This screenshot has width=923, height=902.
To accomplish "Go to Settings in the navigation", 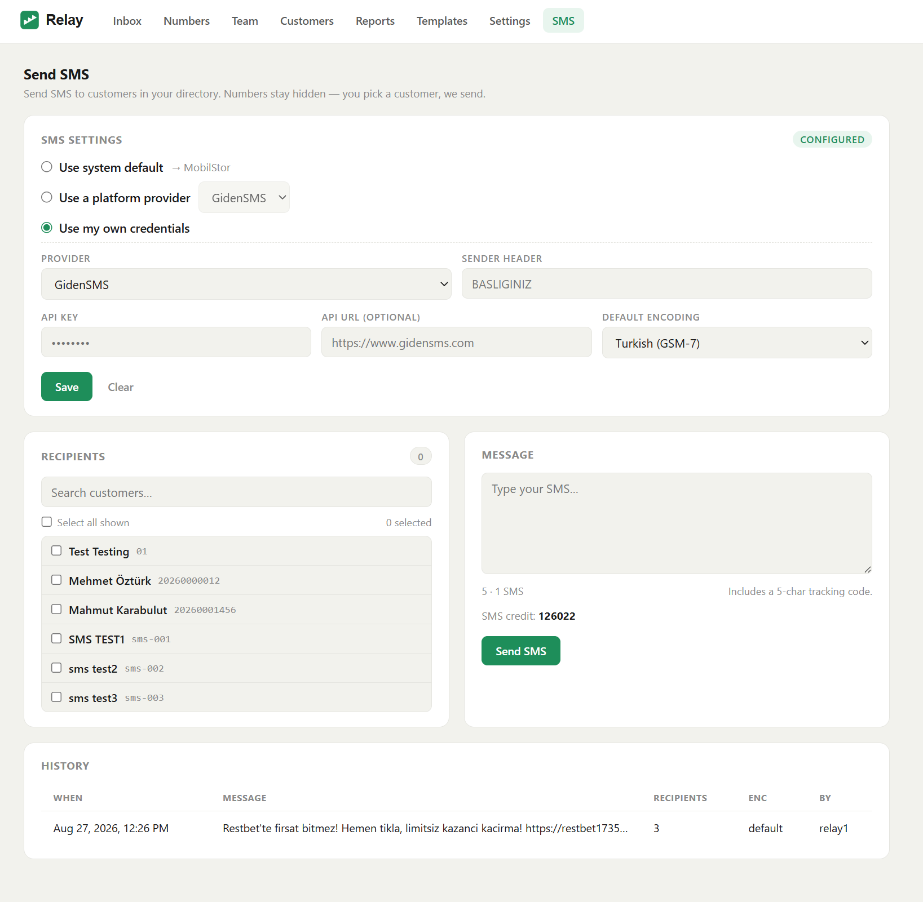I will pos(510,21).
